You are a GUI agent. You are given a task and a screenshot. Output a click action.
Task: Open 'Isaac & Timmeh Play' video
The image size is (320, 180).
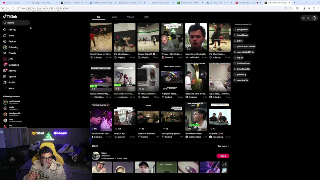click(101, 77)
